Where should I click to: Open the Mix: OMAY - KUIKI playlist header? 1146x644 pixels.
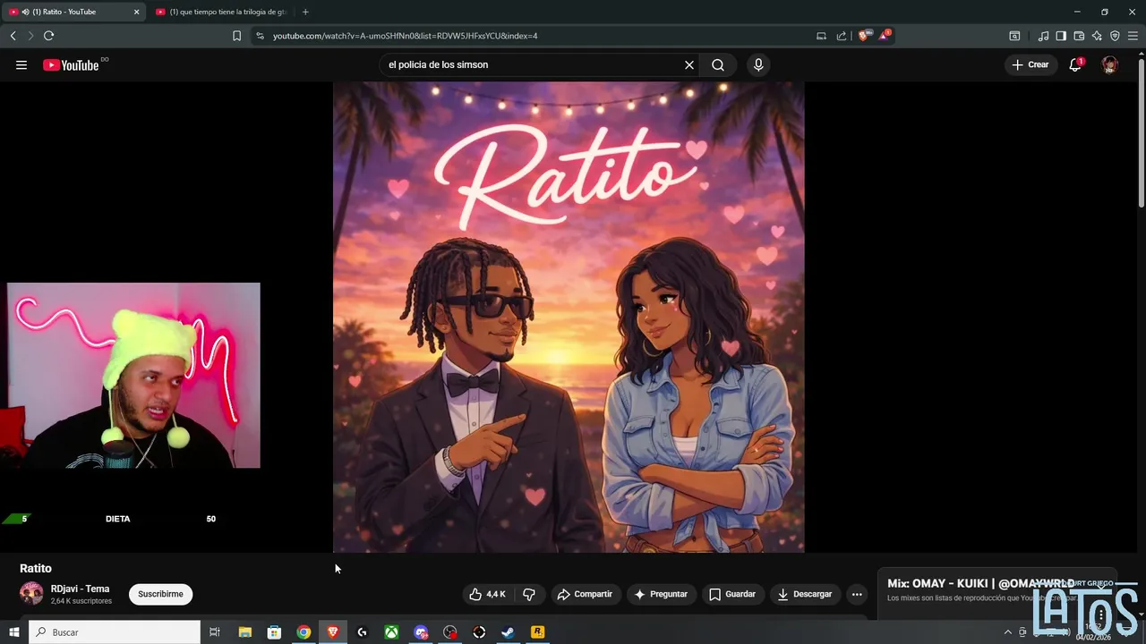(980, 583)
